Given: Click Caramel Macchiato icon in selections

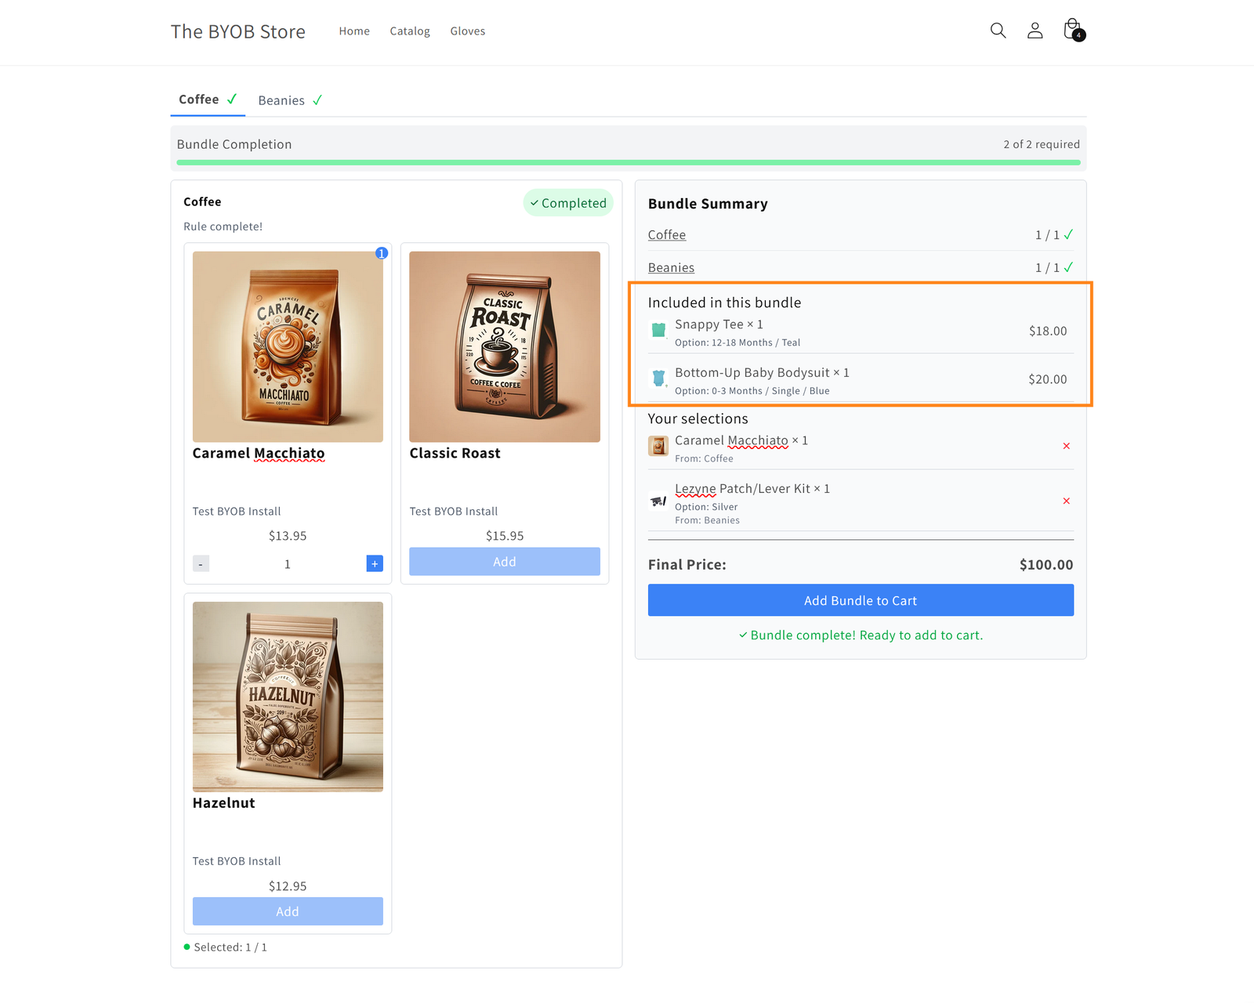Looking at the screenshot, I should [x=658, y=446].
